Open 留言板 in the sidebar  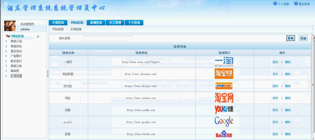tap(15, 71)
